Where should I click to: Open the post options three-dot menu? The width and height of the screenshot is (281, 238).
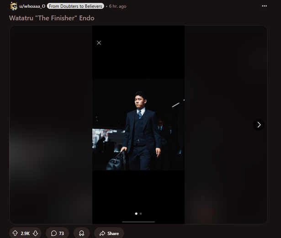click(x=265, y=6)
